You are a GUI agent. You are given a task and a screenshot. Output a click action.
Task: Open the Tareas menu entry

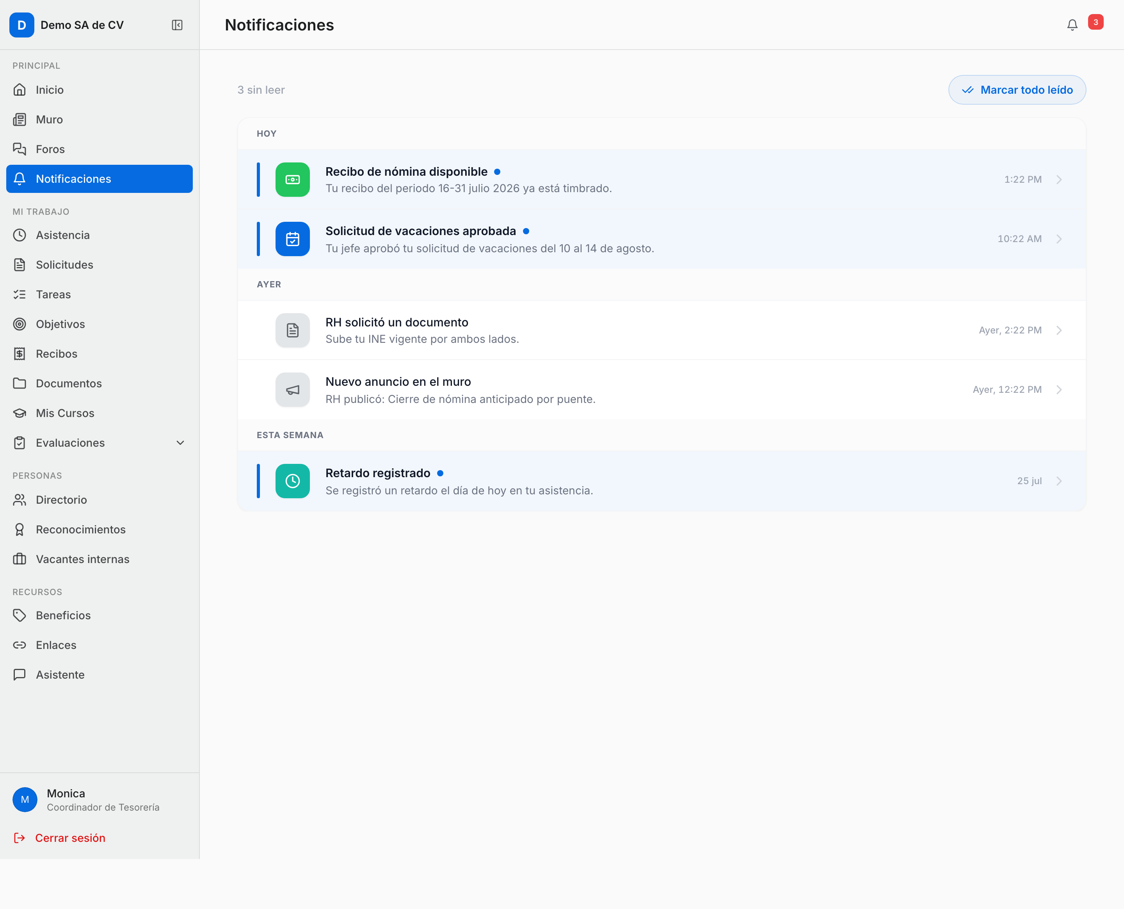[x=100, y=294]
